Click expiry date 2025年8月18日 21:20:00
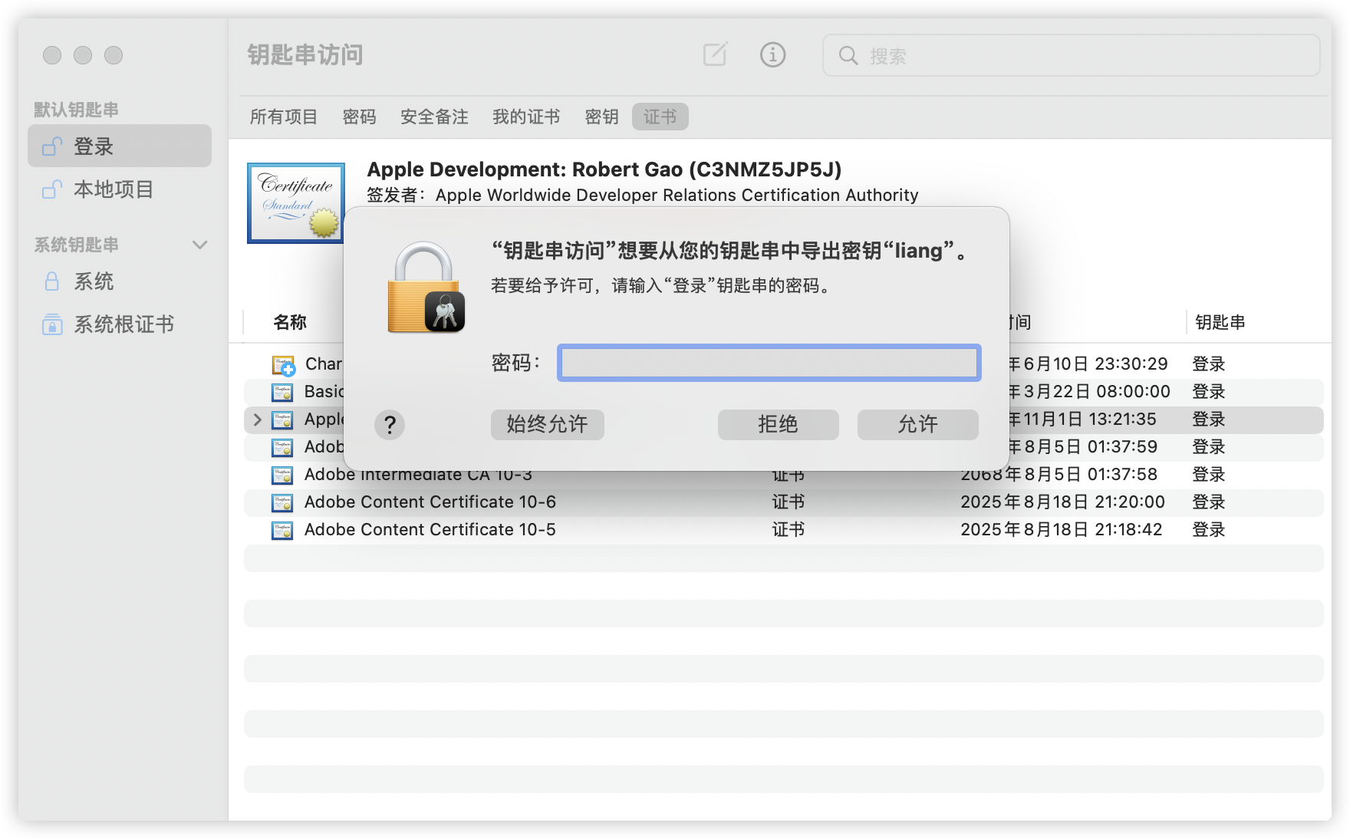 pos(1062,502)
